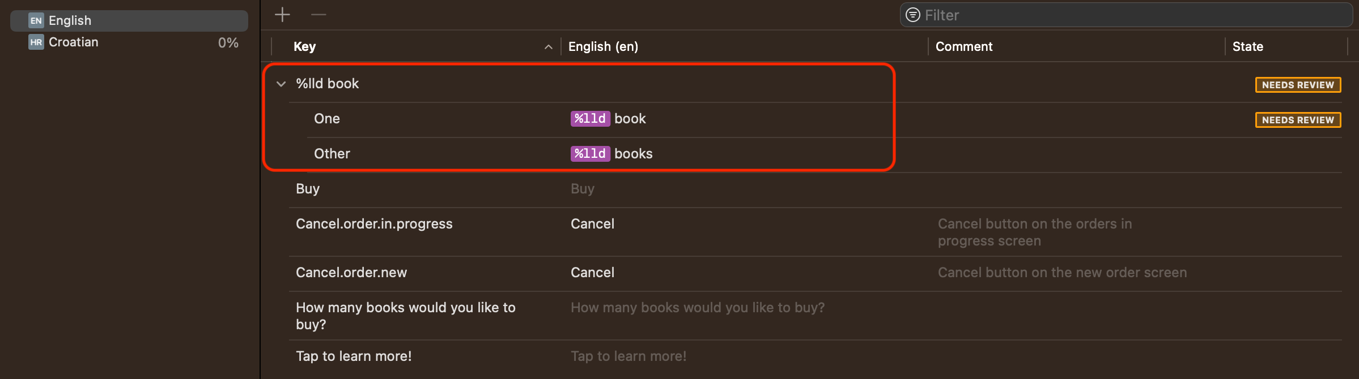Open the Croatian localization
The image size is (1359, 379).
(x=129, y=42)
